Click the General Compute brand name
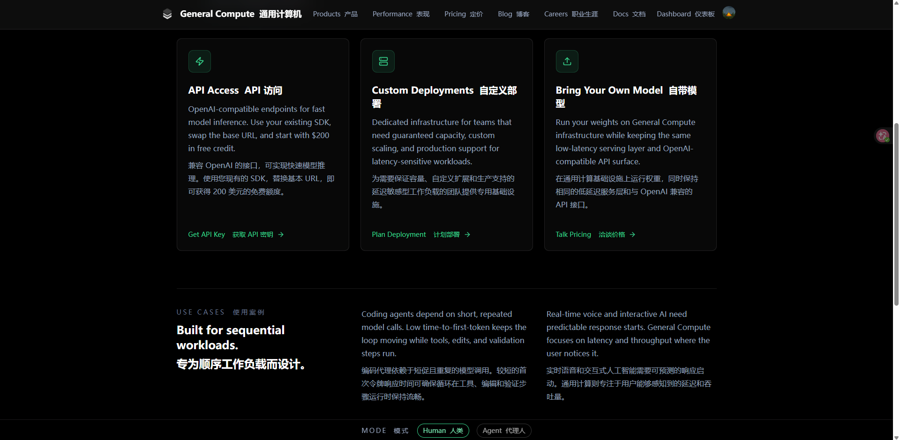The height and width of the screenshot is (440, 900). (240, 14)
